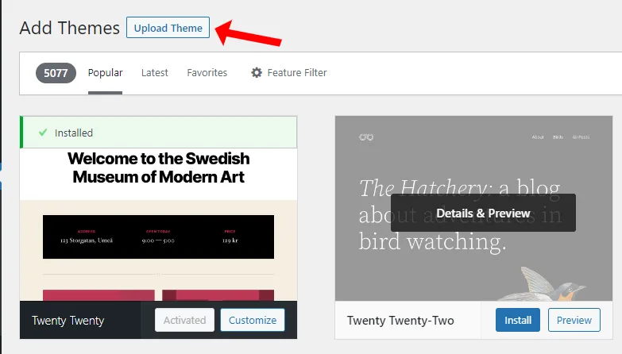
Task: Click the Upload Theme button
Action: [168, 28]
